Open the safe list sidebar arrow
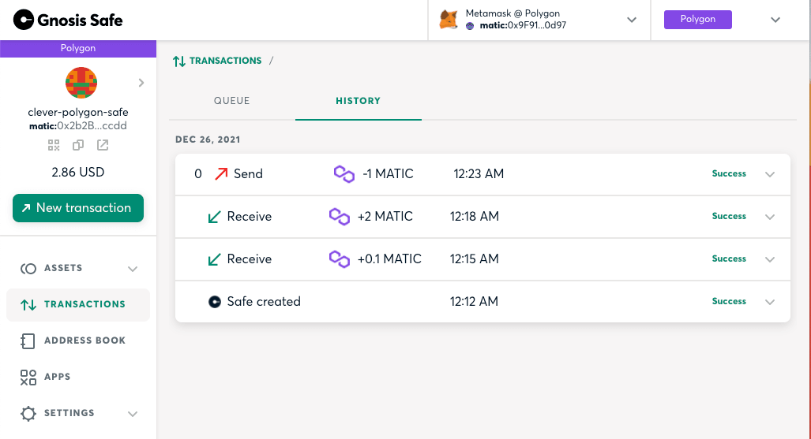 tap(141, 83)
